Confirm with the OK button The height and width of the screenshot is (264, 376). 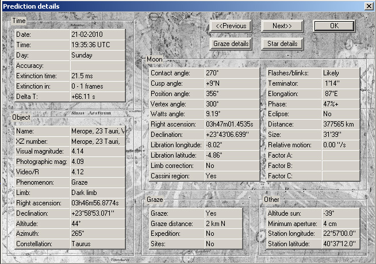(334, 26)
